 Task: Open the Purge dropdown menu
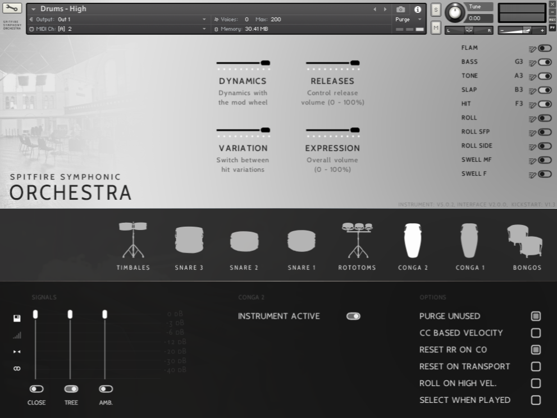409,20
